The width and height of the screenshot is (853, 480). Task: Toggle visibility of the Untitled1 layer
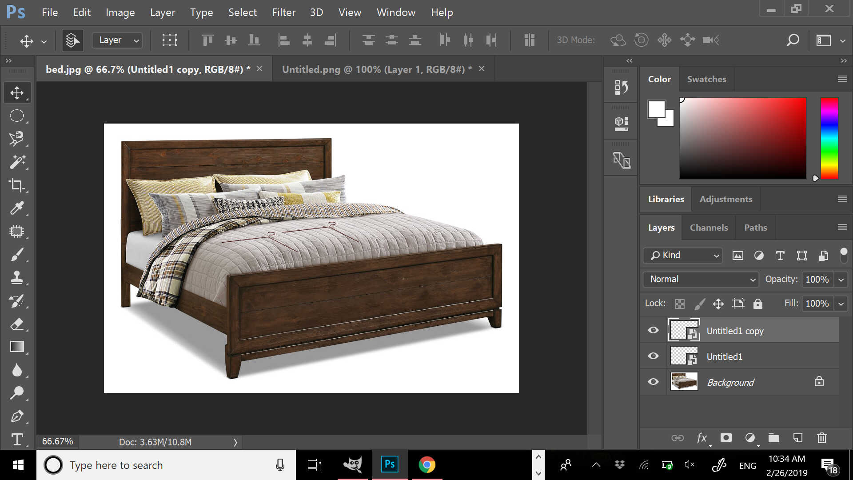pyautogui.click(x=653, y=356)
